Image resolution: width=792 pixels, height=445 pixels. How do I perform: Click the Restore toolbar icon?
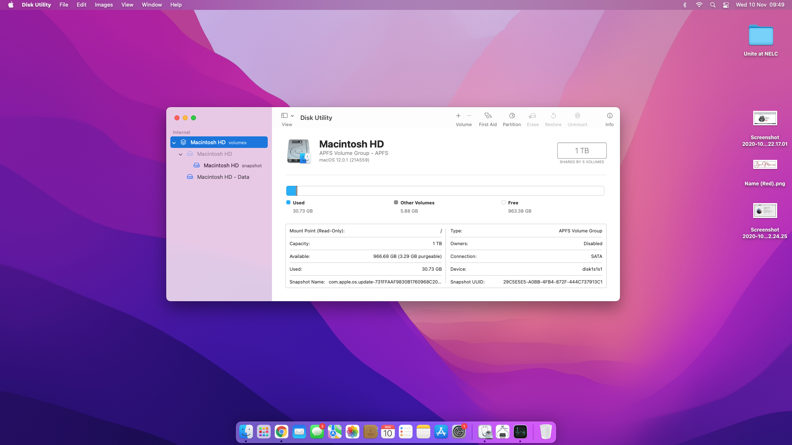point(553,116)
